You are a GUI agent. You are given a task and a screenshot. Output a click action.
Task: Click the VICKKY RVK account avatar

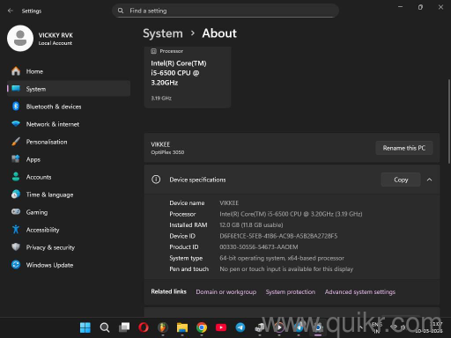[x=20, y=39]
